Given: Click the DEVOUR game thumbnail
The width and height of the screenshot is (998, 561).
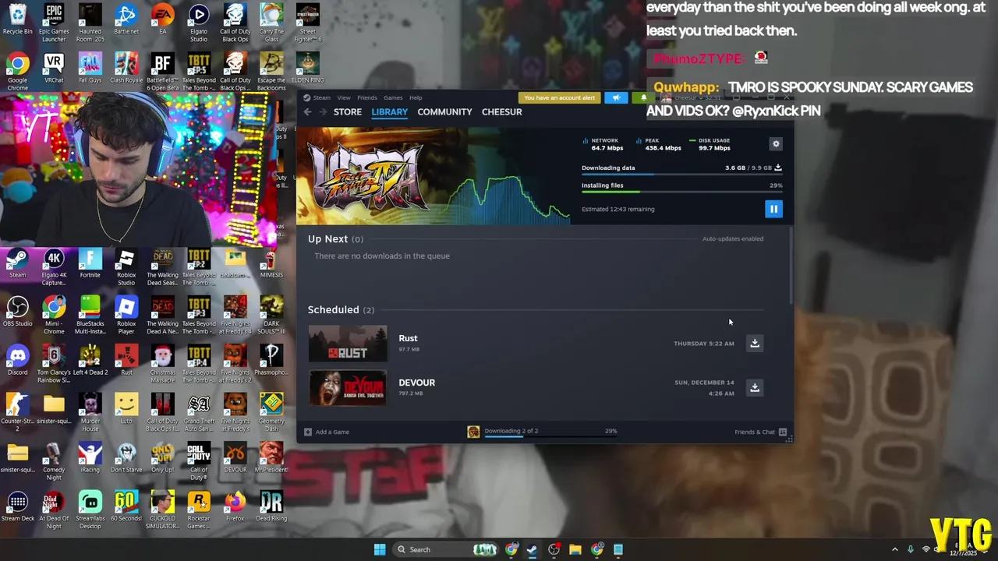Looking at the screenshot, I should (x=348, y=387).
